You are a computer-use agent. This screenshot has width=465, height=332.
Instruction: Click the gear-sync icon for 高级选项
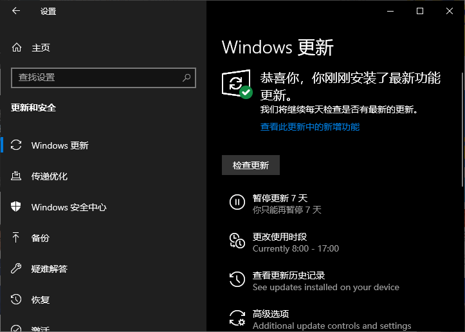pos(237,318)
